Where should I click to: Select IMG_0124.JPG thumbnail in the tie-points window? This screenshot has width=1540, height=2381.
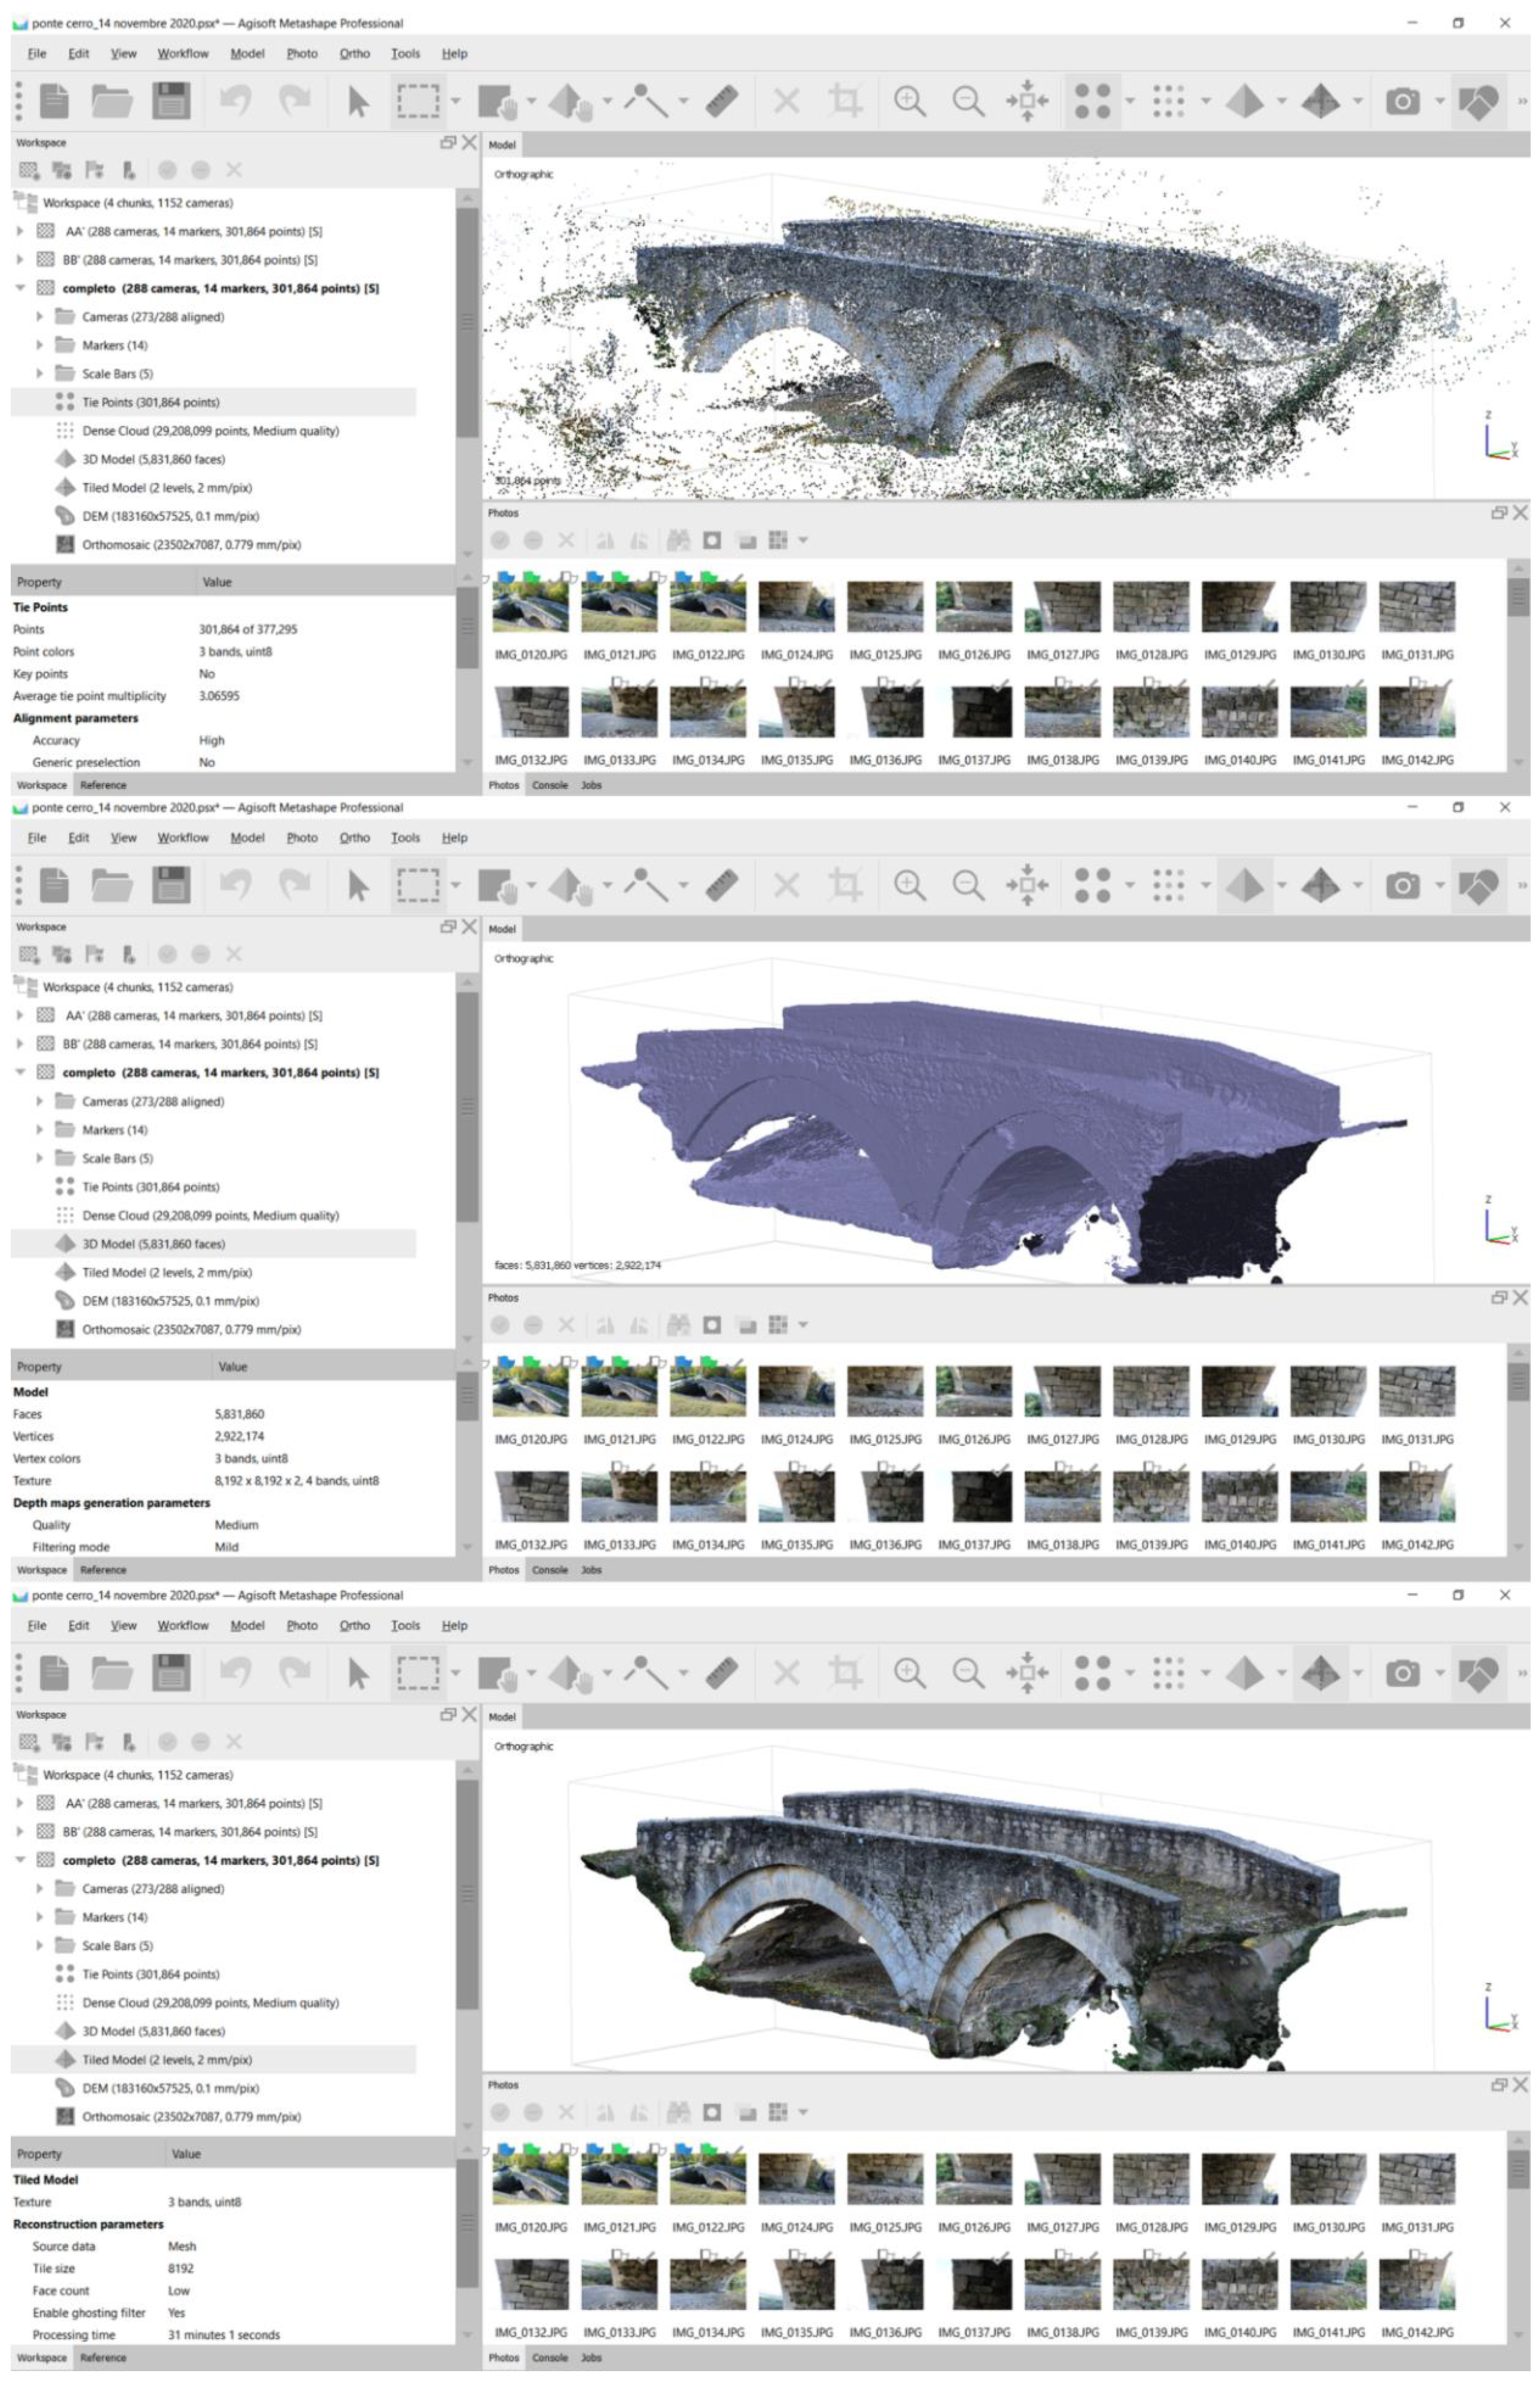click(796, 607)
